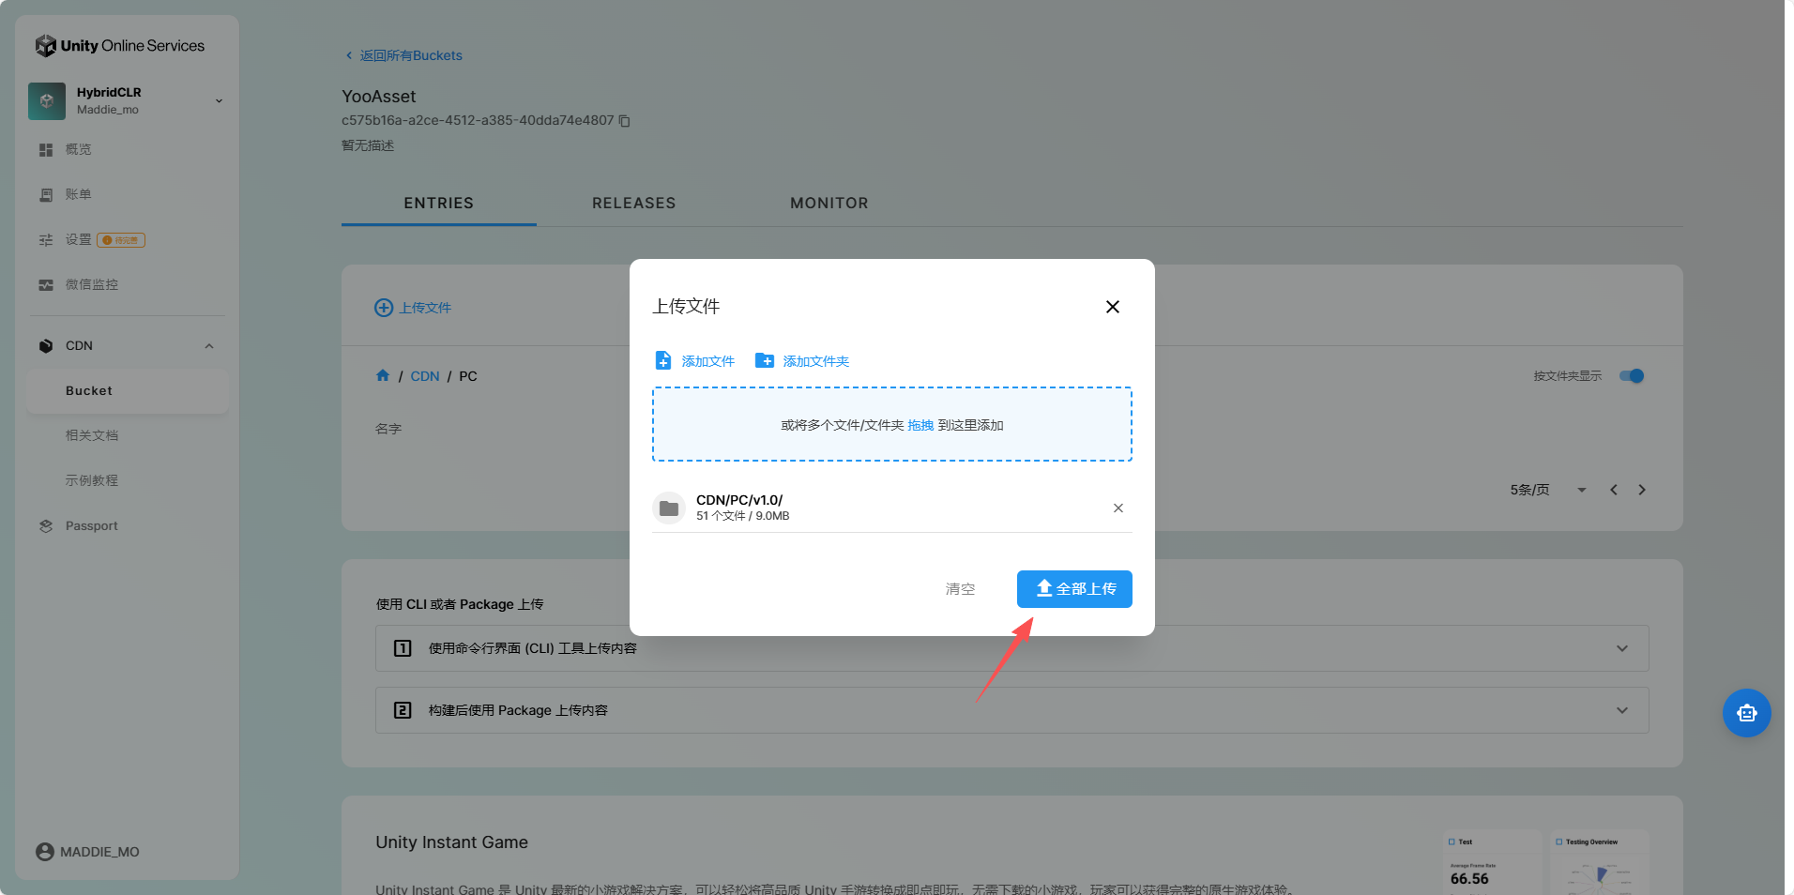Copy the bucket ID with copy icon

[x=624, y=121]
